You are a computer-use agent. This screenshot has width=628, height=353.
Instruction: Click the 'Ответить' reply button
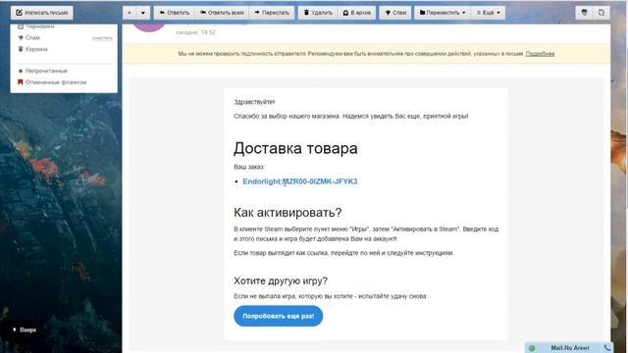point(175,13)
